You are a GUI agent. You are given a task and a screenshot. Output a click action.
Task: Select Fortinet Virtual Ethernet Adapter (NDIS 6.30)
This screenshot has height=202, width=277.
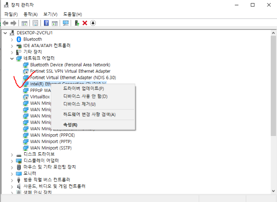click(x=73, y=77)
